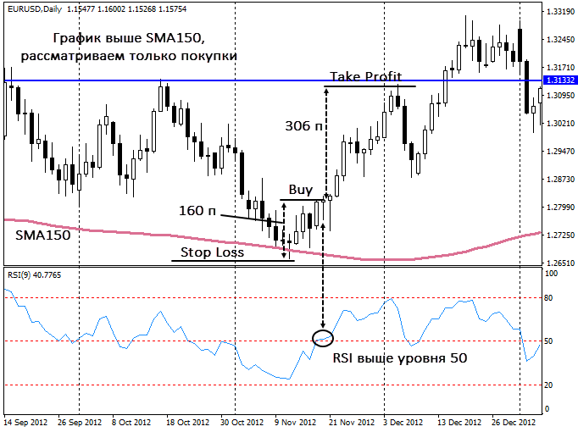Click the 8 Oct 2012 date label
The height and width of the screenshot is (432, 578).
(131, 423)
